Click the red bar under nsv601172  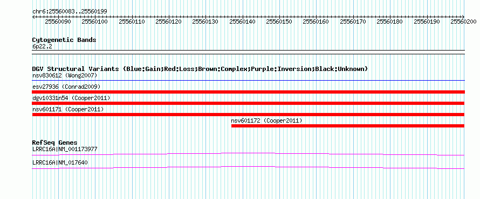pos(348,126)
